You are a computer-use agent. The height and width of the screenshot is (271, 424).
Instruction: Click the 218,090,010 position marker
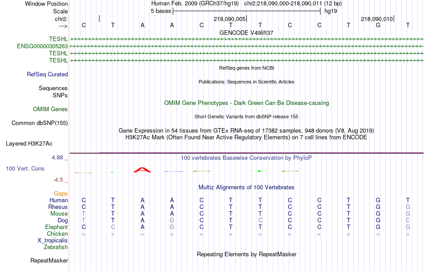377,19
